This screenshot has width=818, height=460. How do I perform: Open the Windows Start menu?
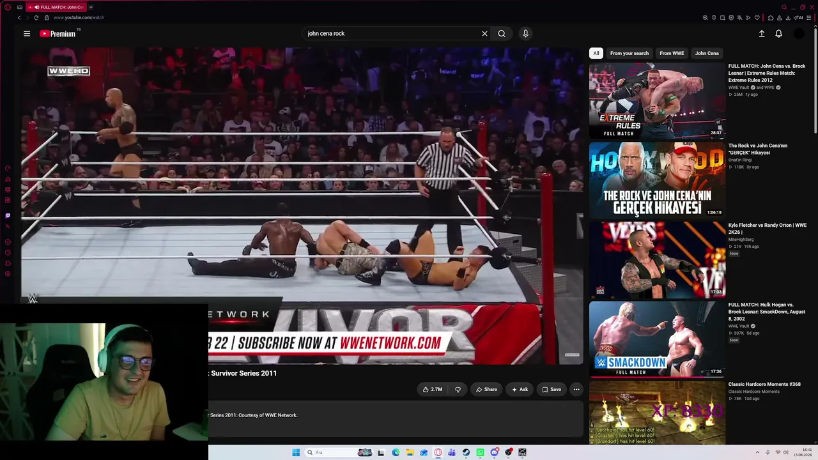[296, 453]
